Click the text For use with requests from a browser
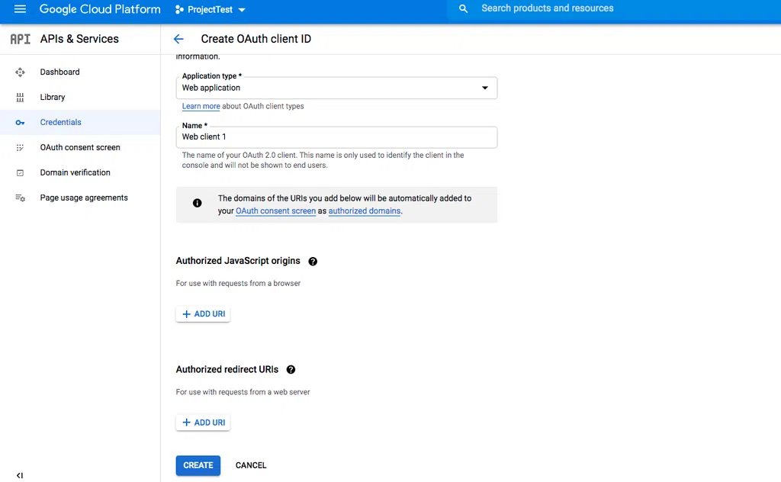 pyautogui.click(x=238, y=283)
